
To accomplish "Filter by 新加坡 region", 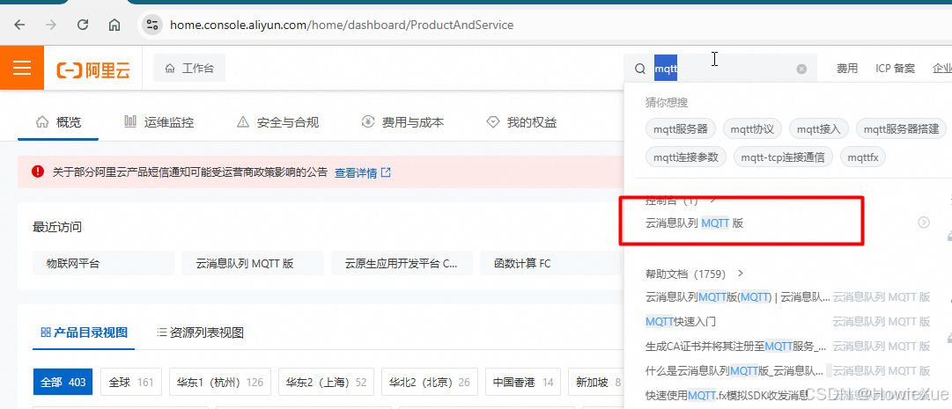I will coord(597,383).
